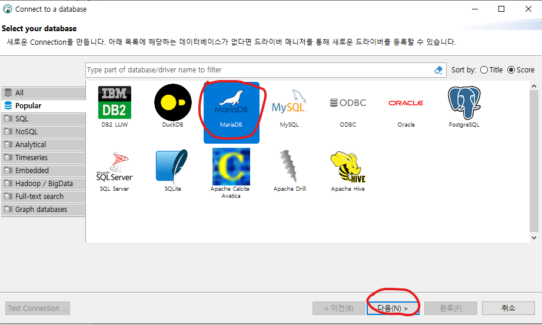The image size is (542, 325).
Task: Click the 이전(B) back button
Action: coord(339,308)
